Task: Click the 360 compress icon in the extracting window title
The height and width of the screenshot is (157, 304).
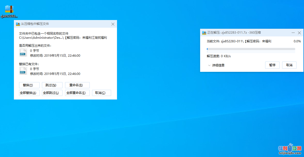Action: (x=204, y=33)
